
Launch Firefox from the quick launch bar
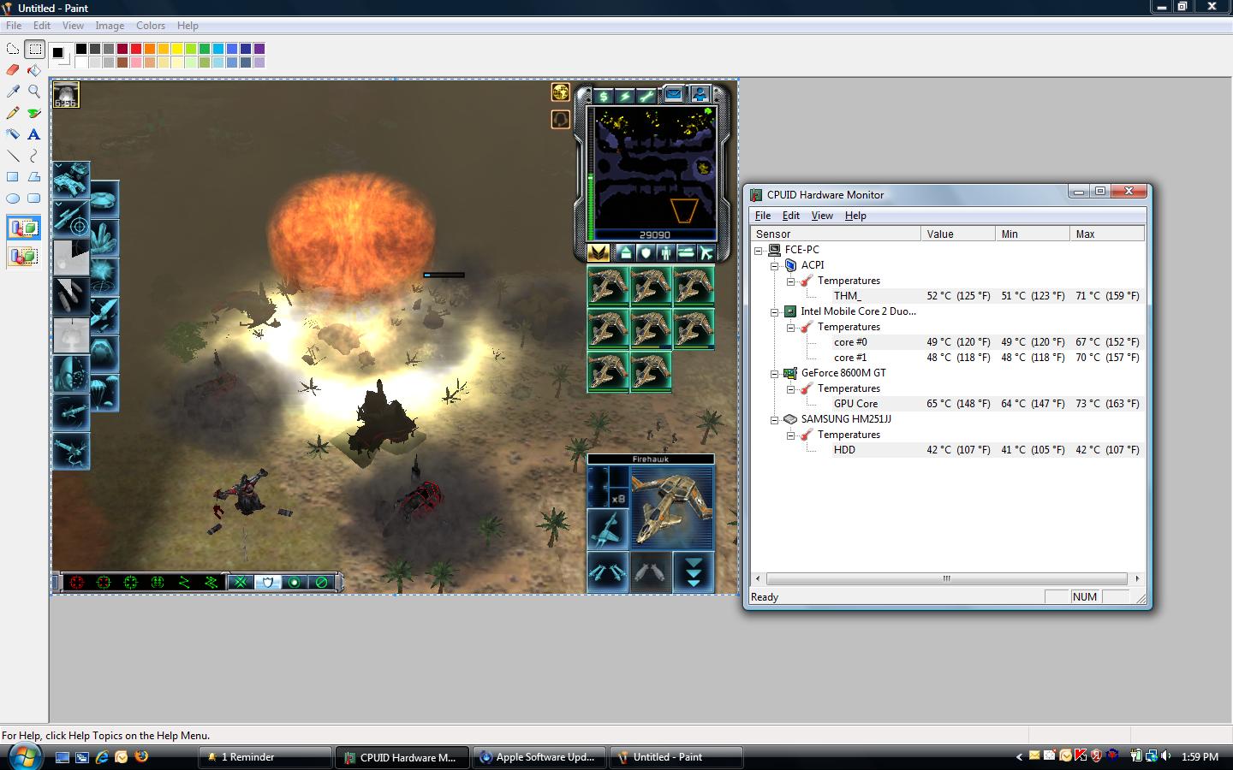coord(141,757)
